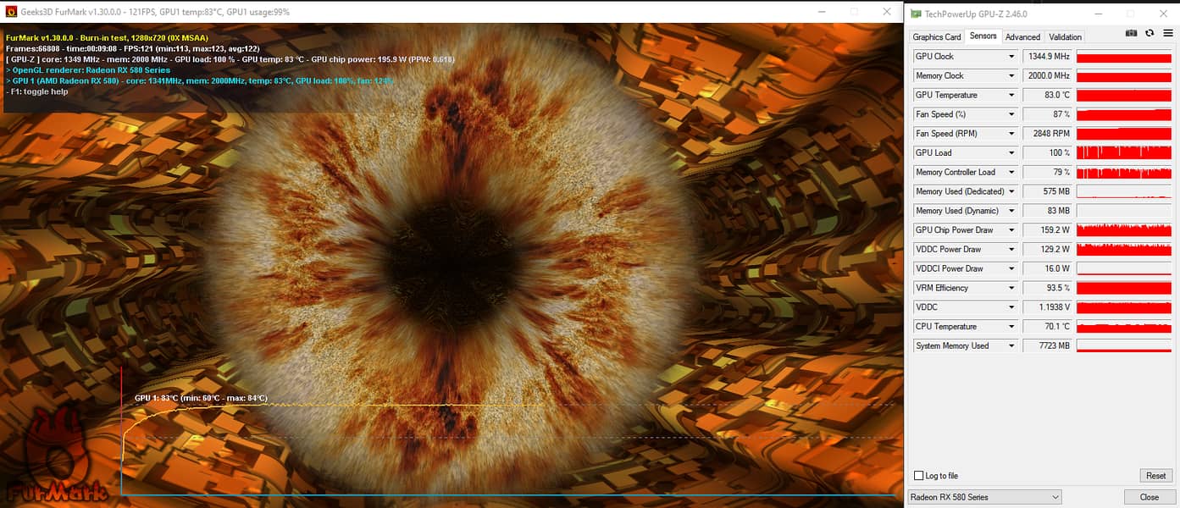The width and height of the screenshot is (1180, 508).
Task: Click the Reset button in GPU-Z
Action: [1156, 476]
